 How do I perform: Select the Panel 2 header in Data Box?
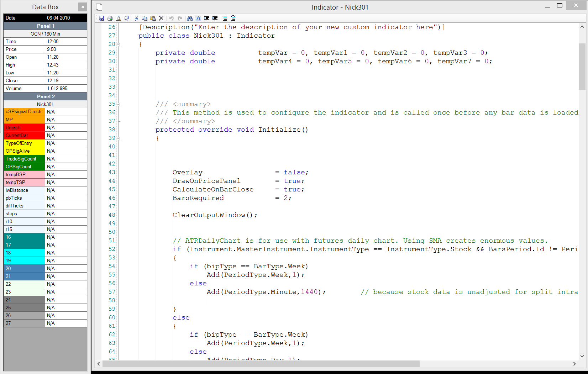click(x=45, y=96)
